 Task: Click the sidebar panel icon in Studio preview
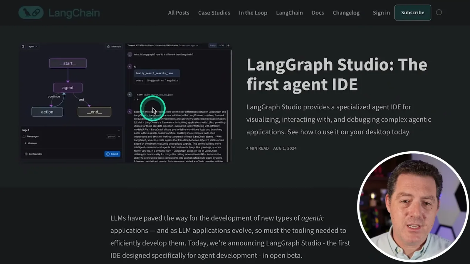23,46
